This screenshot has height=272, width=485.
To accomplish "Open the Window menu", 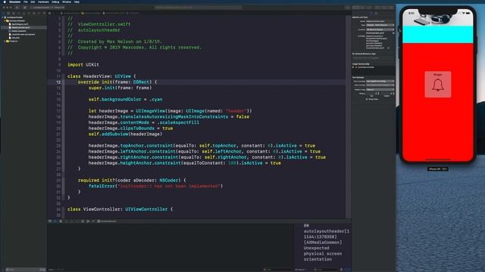I will (67, 2).
